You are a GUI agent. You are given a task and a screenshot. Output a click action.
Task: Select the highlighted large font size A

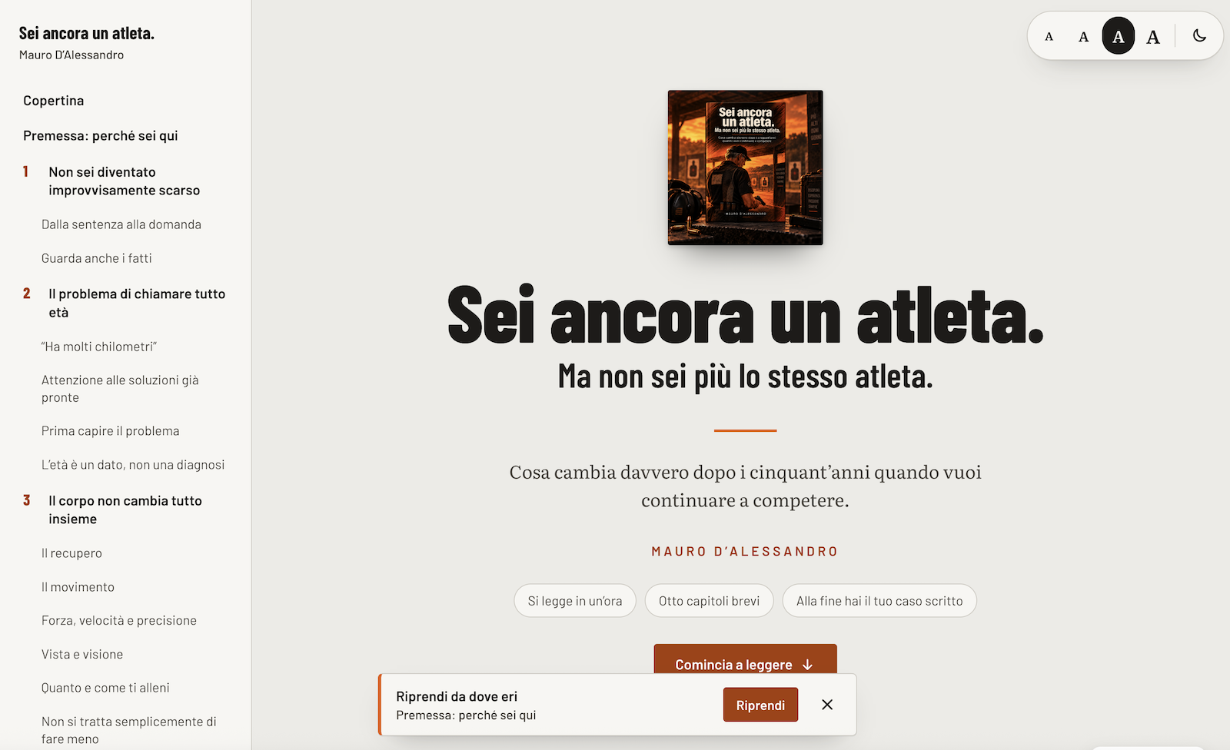coord(1119,36)
